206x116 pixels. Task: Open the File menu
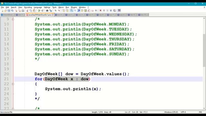(2, 7)
